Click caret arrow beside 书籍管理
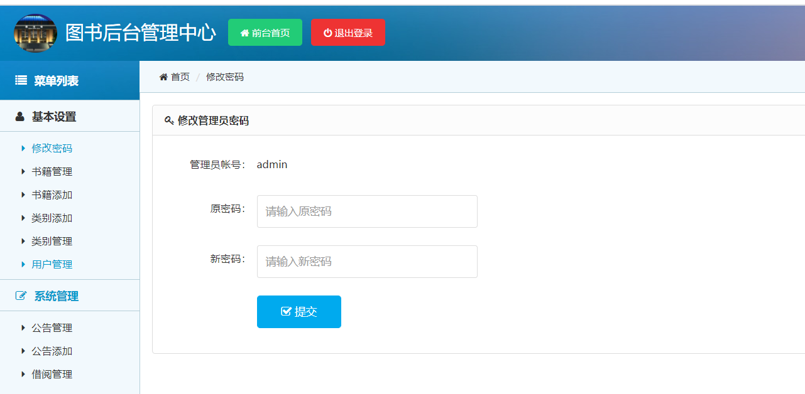Image resolution: width=805 pixels, height=394 pixels. click(x=23, y=172)
